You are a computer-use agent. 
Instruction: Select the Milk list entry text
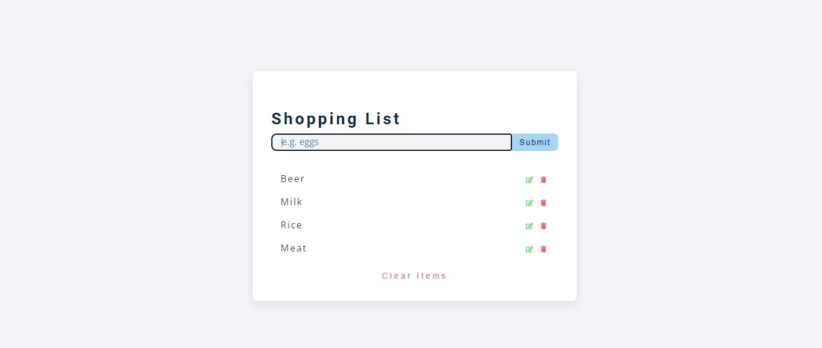point(292,202)
